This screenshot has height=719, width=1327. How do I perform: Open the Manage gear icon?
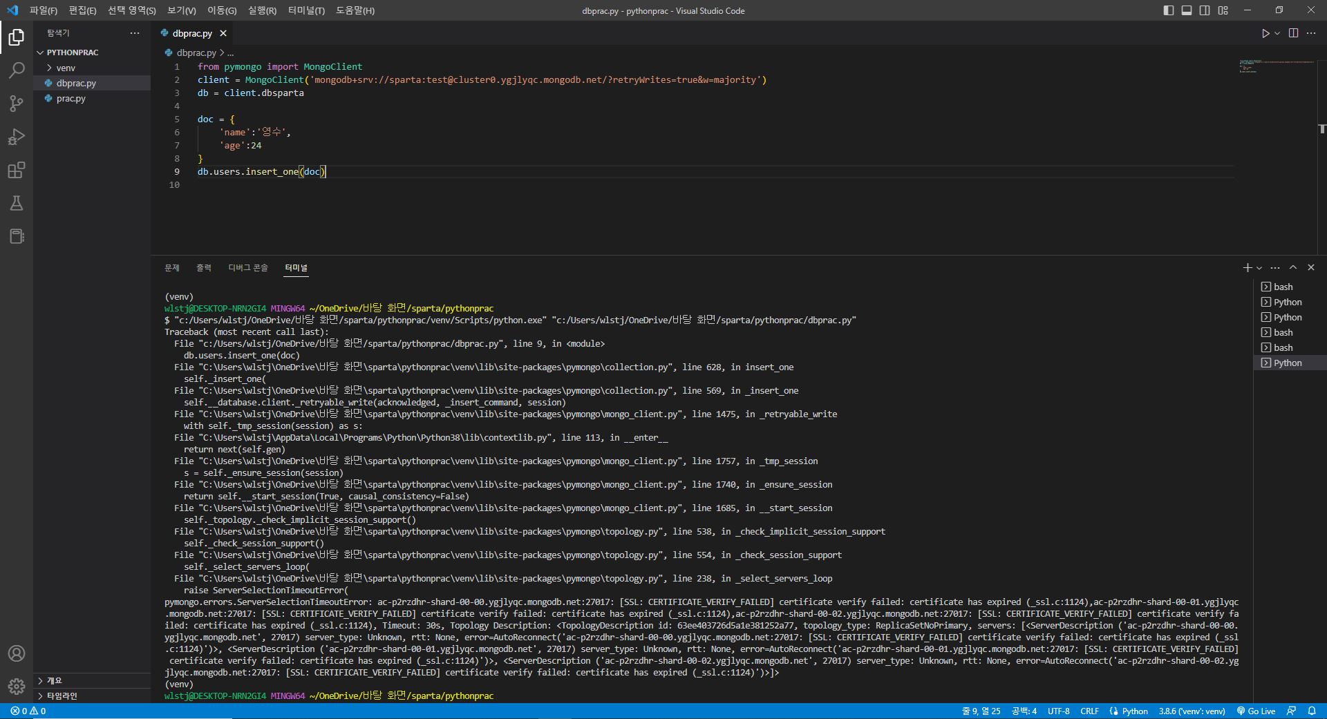coord(17,687)
